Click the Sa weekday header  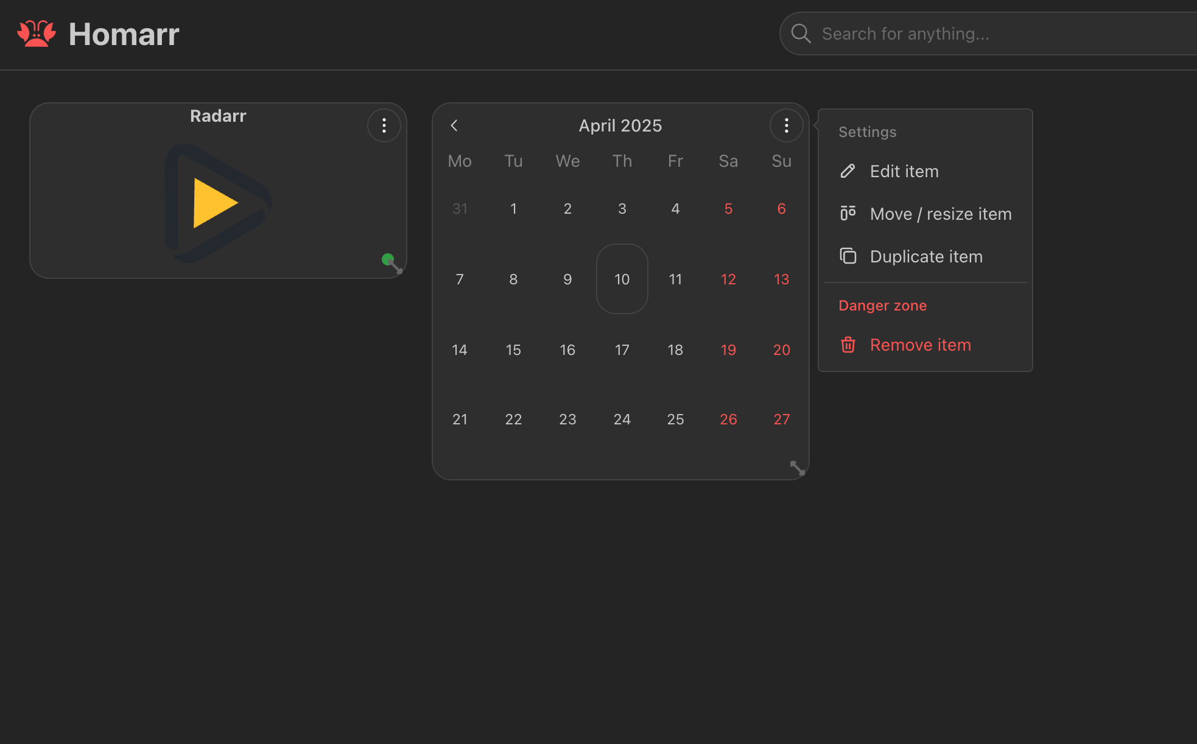coord(728,161)
